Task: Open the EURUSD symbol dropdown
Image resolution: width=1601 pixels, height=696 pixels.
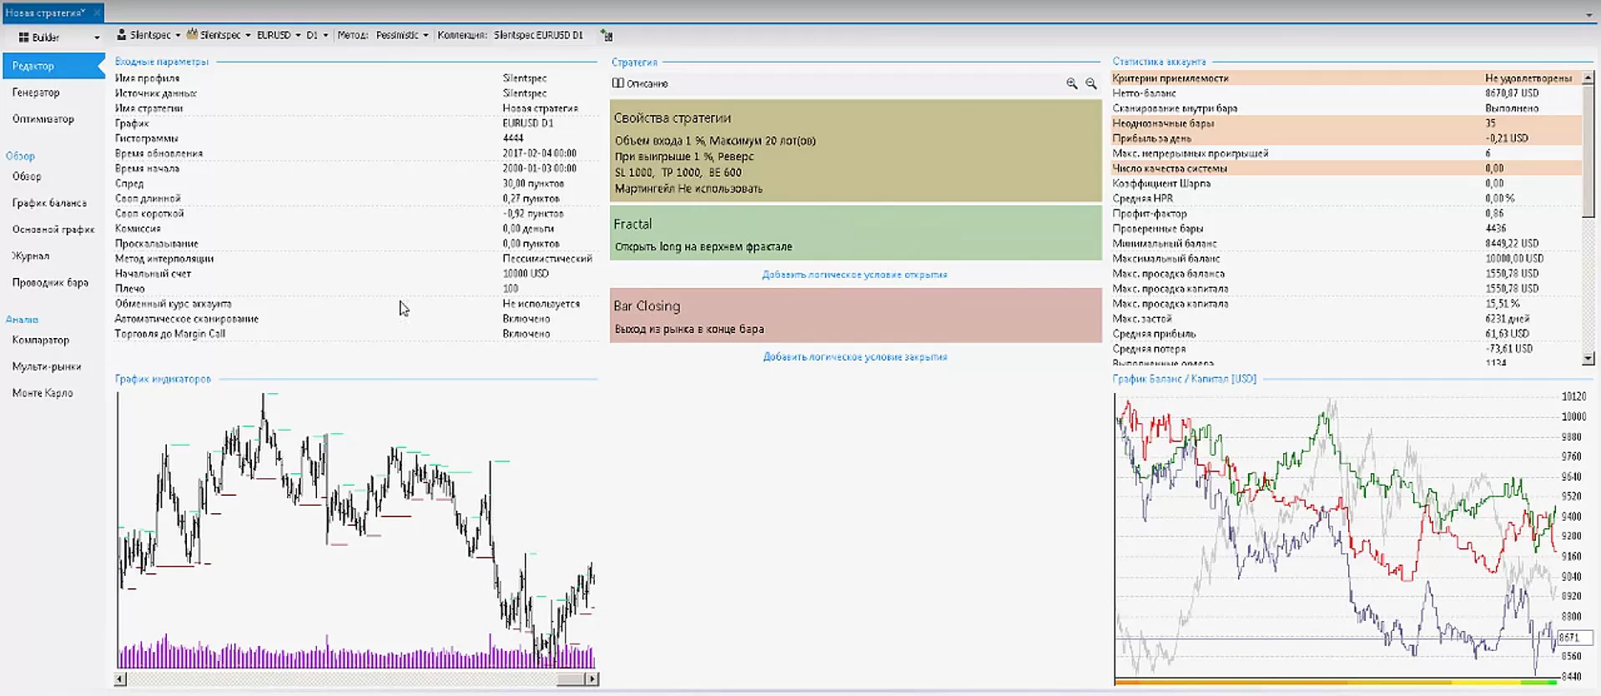Action: point(298,36)
